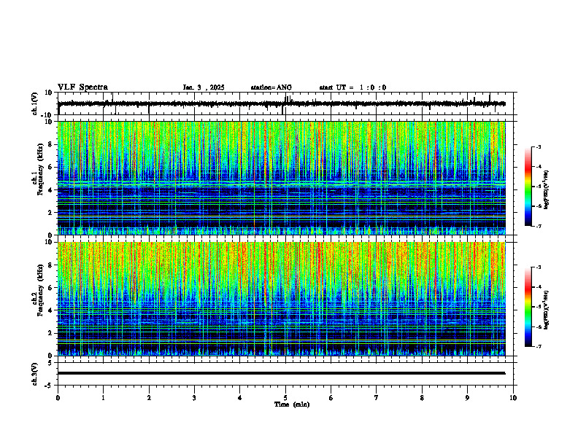Click the ch.3(V) axis label
The width and height of the screenshot is (578, 446).
click(x=35, y=374)
